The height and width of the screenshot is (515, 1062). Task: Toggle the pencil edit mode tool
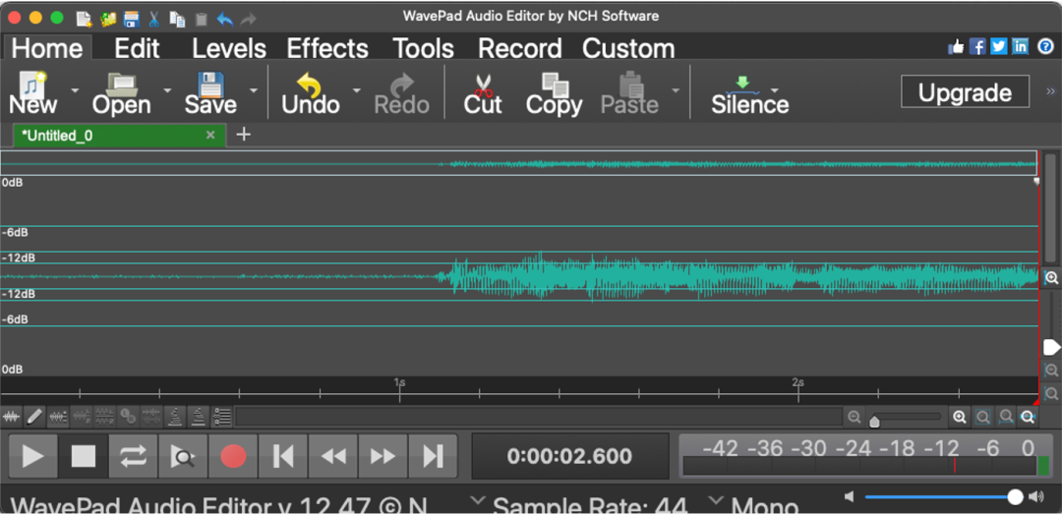34,416
